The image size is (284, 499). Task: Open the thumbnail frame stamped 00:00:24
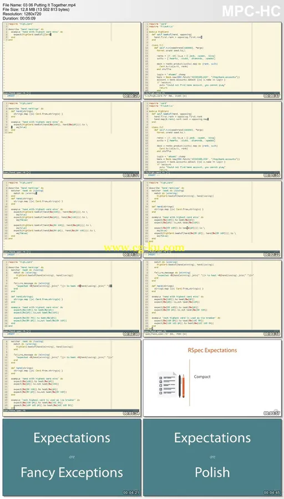coord(72,60)
